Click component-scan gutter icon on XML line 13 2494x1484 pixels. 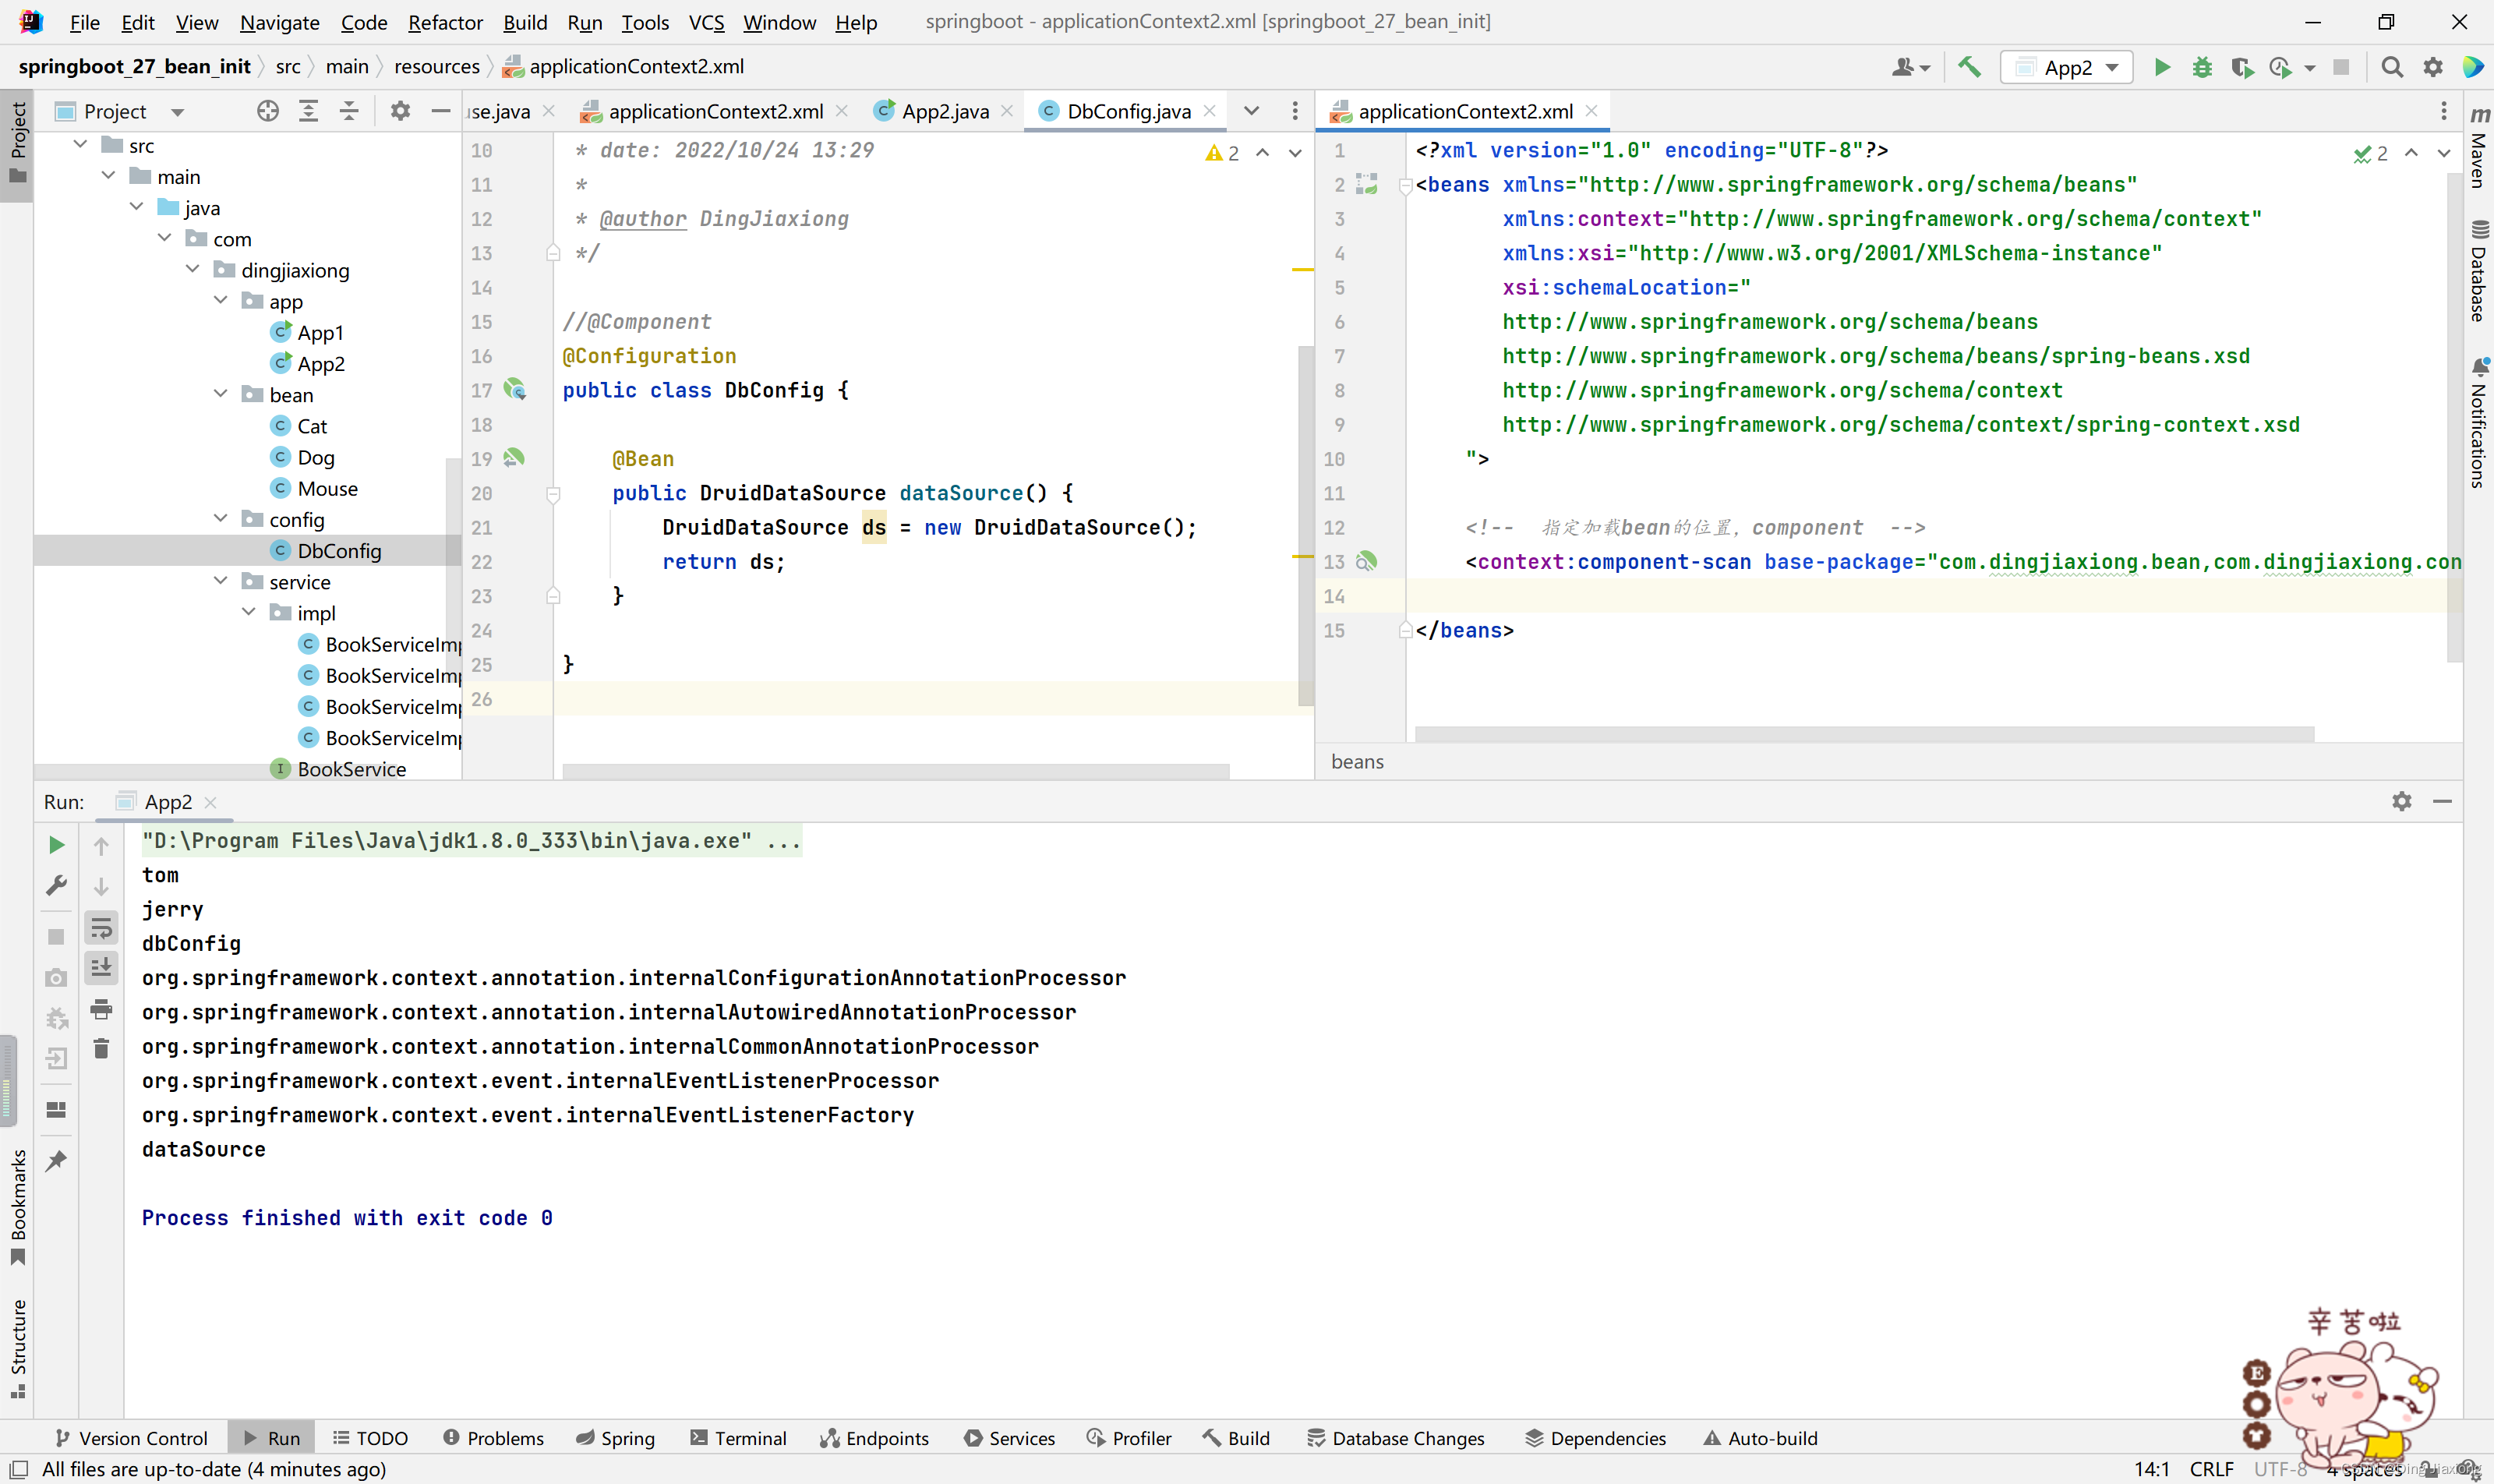tap(1366, 562)
